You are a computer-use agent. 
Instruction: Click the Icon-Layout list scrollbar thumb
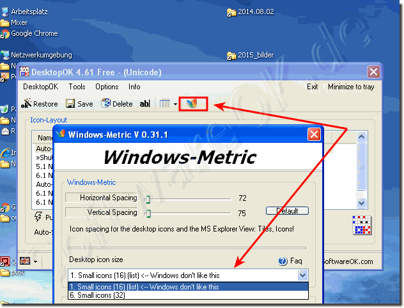[x=361, y=166]
